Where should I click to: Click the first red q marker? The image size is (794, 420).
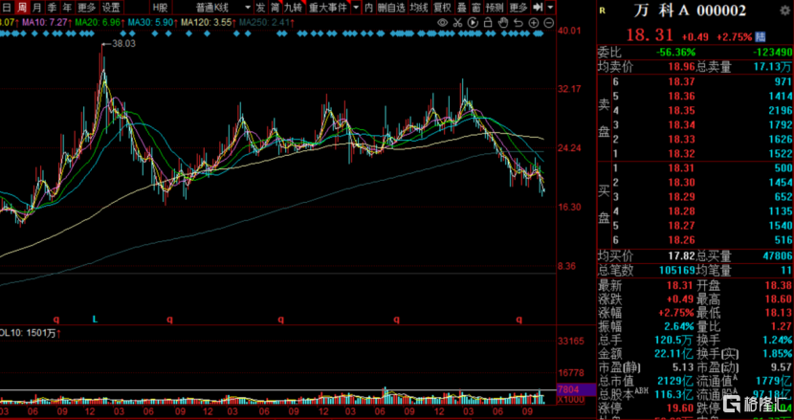[56, 320]
